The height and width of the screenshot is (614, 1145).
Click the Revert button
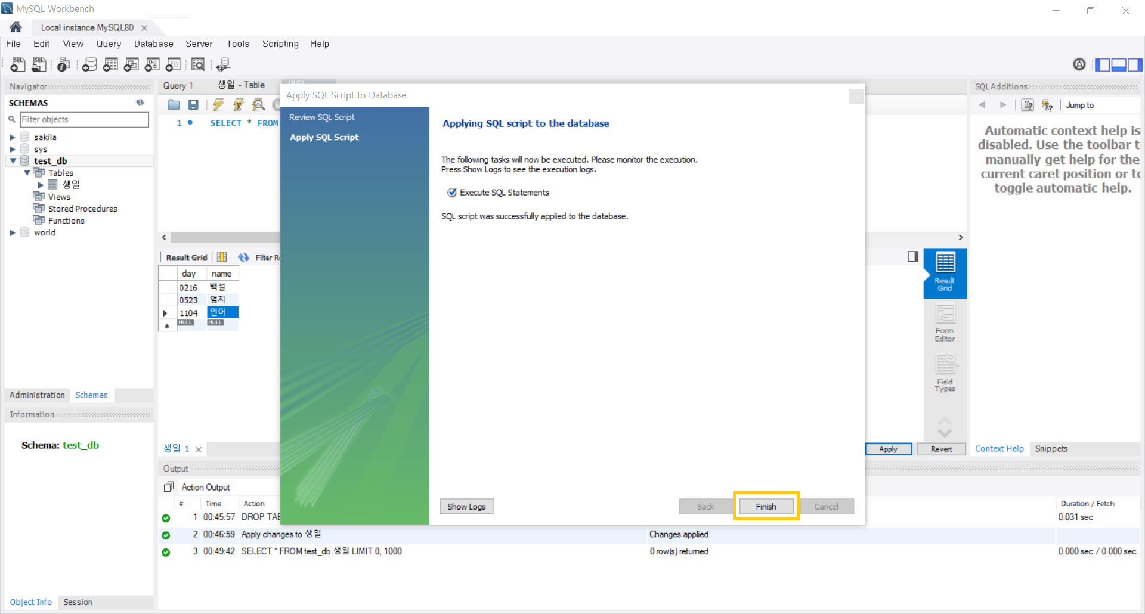pyautogui.click(x=941, y=449)
